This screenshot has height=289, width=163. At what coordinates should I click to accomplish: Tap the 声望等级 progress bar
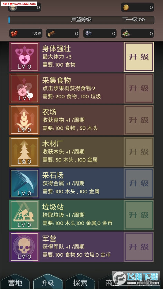[x=81, y=20]
